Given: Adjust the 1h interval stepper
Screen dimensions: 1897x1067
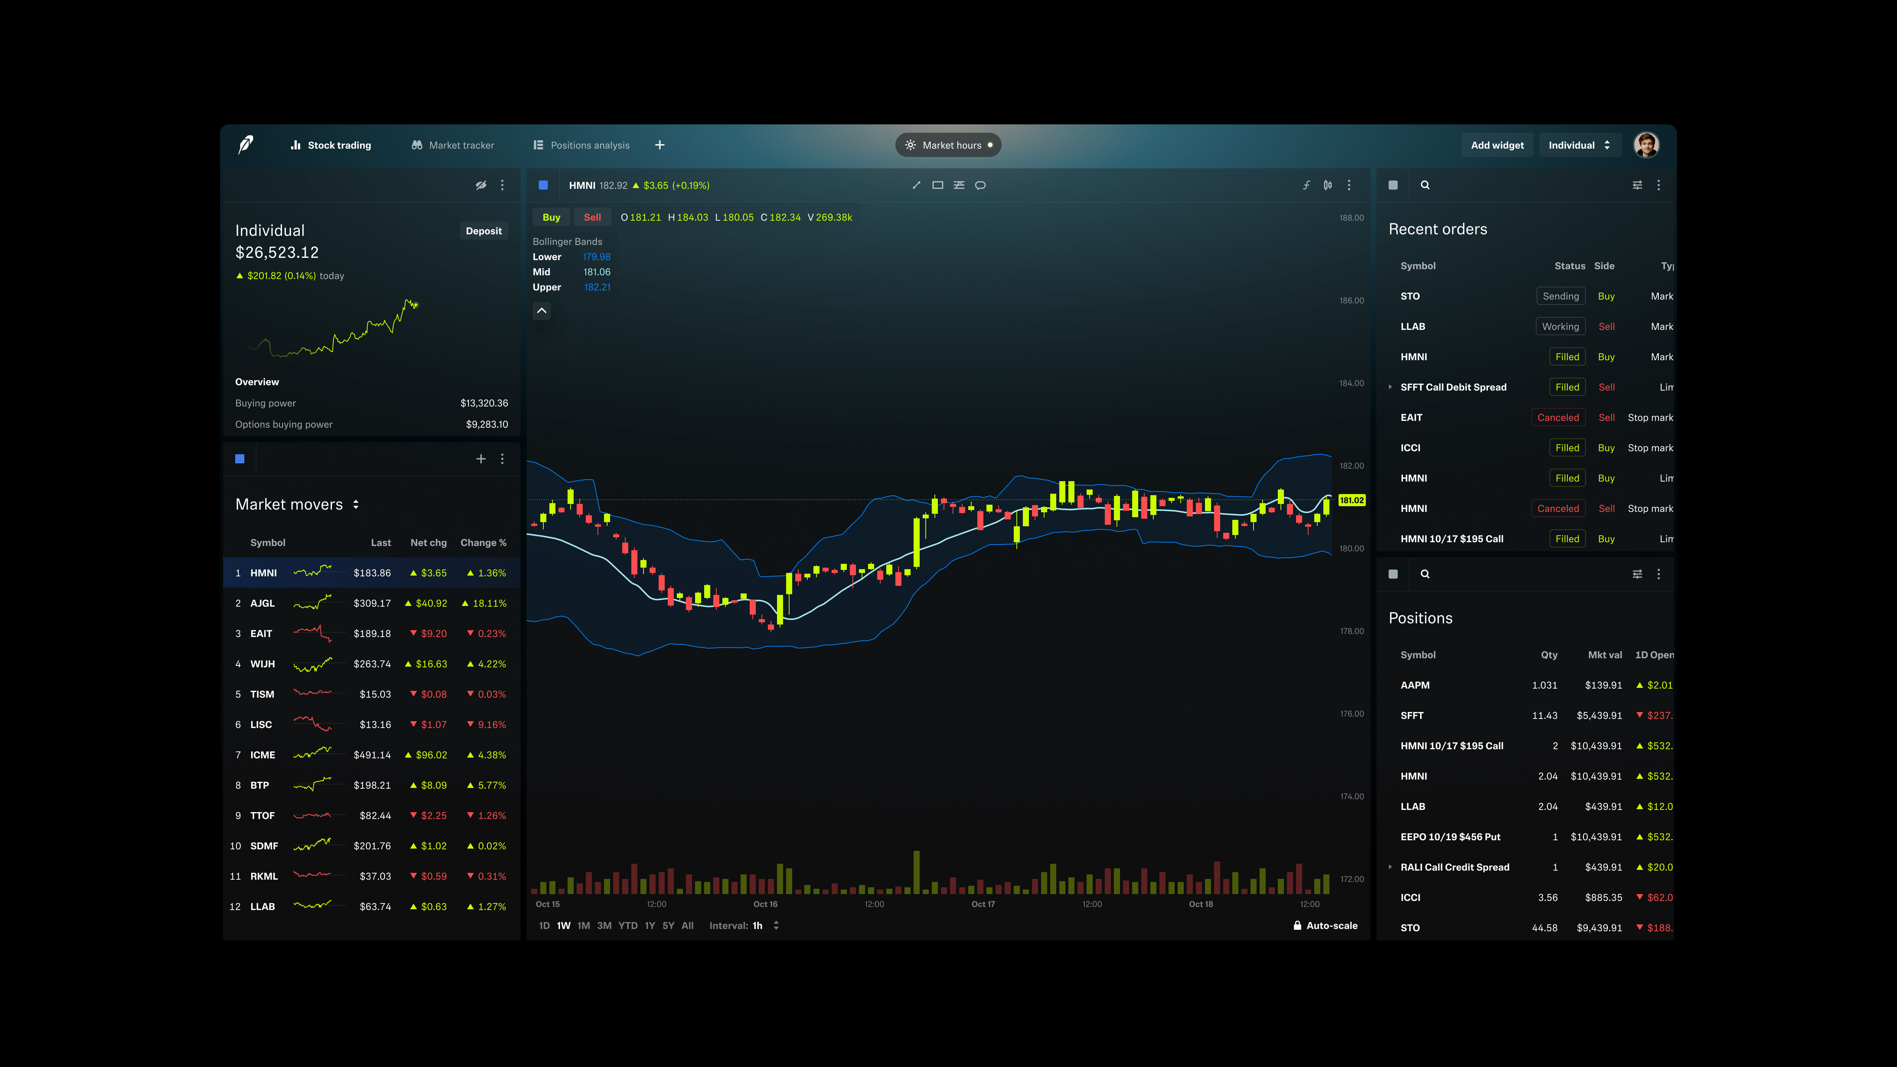Looking at the screenshot, I should [775, 926].
